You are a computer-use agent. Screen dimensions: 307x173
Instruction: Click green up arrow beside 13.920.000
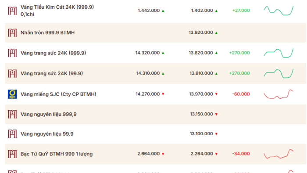tap(216, 32)
